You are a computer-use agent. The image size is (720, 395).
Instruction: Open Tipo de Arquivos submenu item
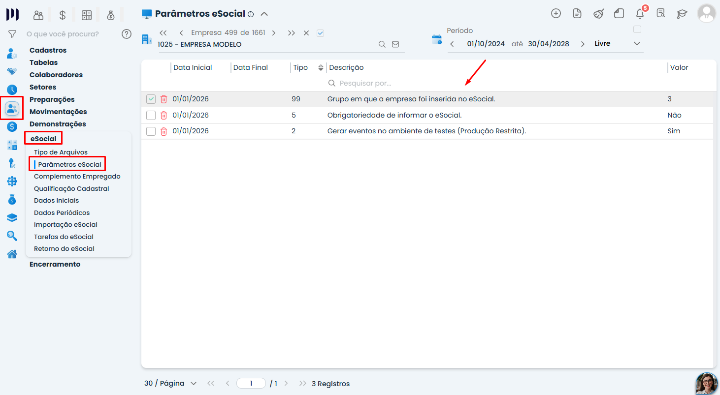click(x=61, y=152)
